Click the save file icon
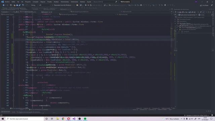Image resolution: width=215 pixels, height=121 pixels. point(17,5)
